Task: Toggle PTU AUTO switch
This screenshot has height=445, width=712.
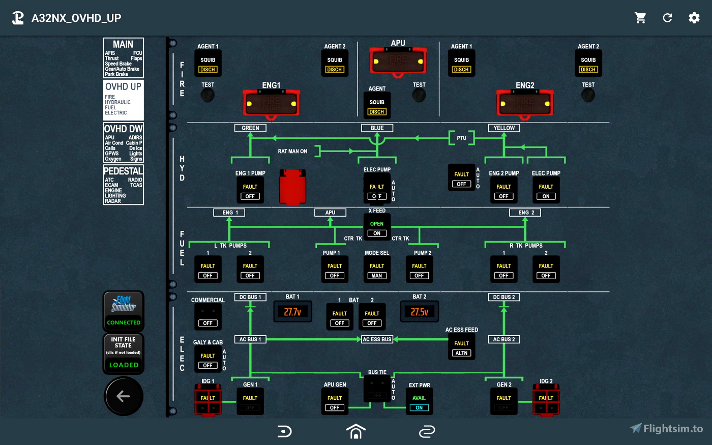Action: tap(461, 178)
